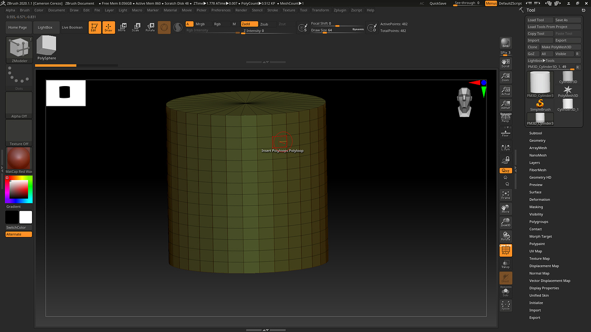Pick a color in the color picker square
Screen dimensions: 591x332
point(19,189)
